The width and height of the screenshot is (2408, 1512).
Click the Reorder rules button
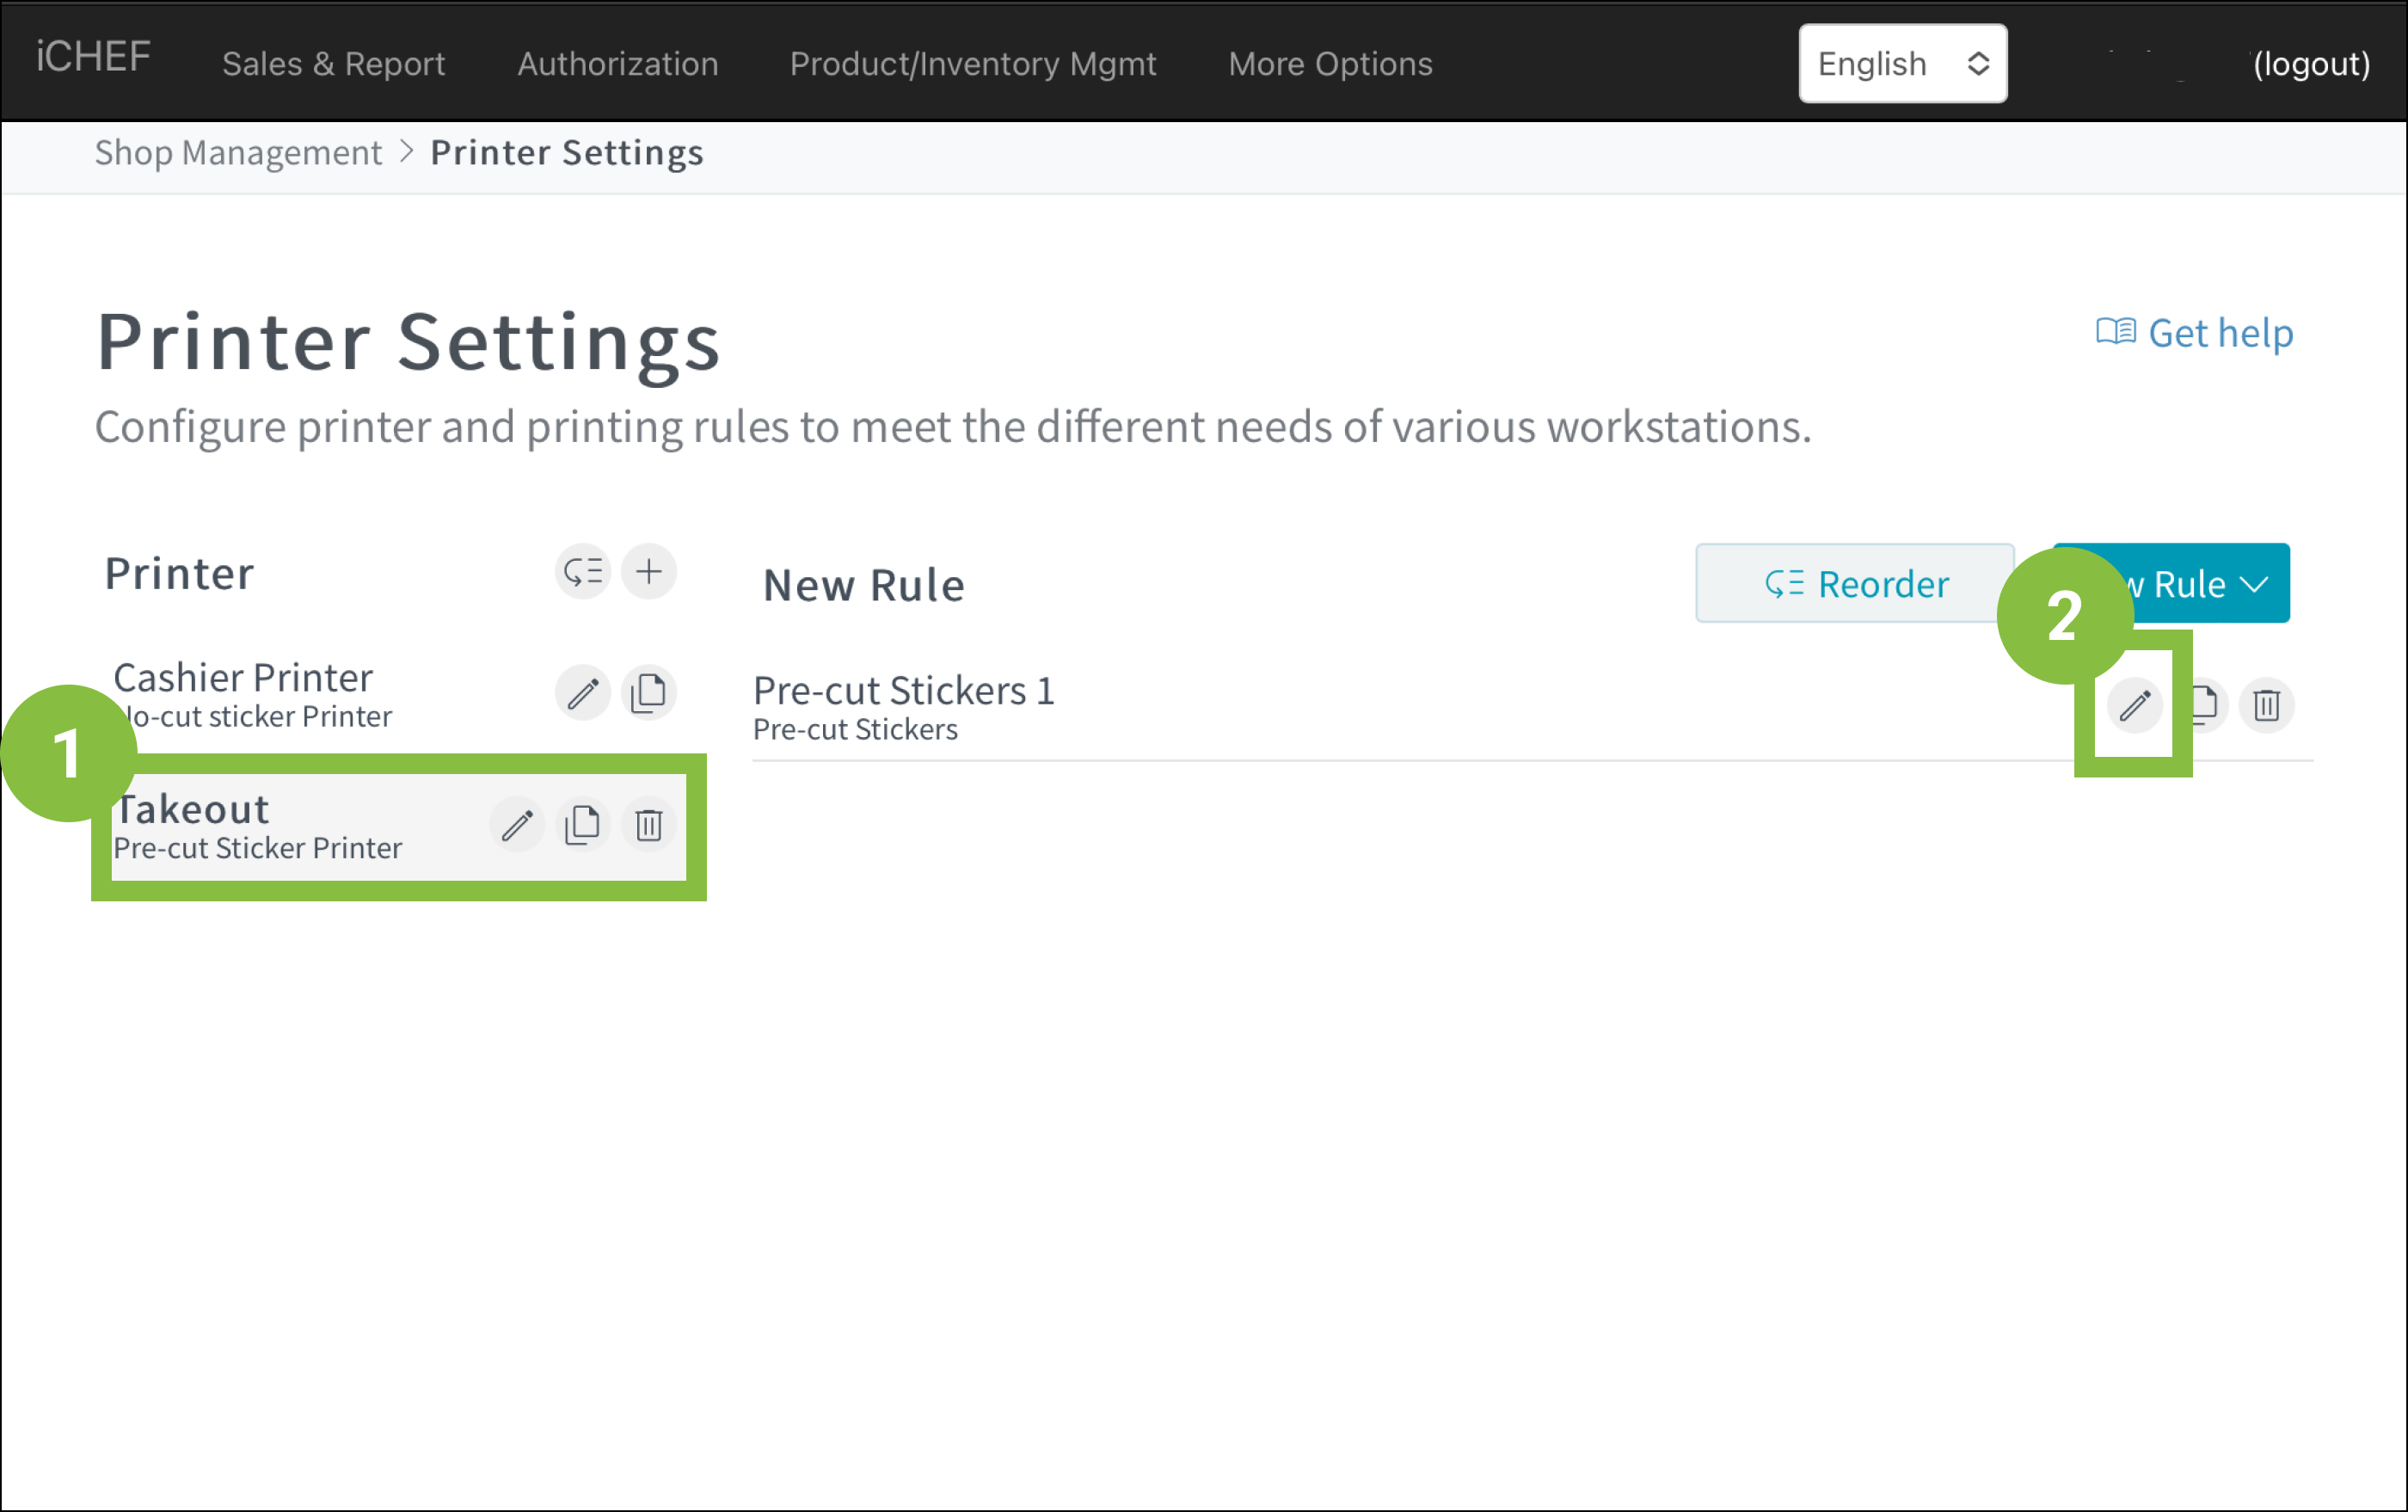(1855, 584)
